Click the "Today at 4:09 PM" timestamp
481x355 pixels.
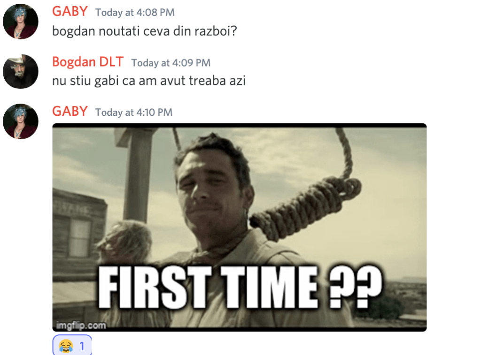pos(171,63)
